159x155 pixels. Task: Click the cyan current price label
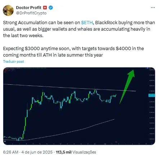[151, 96]
